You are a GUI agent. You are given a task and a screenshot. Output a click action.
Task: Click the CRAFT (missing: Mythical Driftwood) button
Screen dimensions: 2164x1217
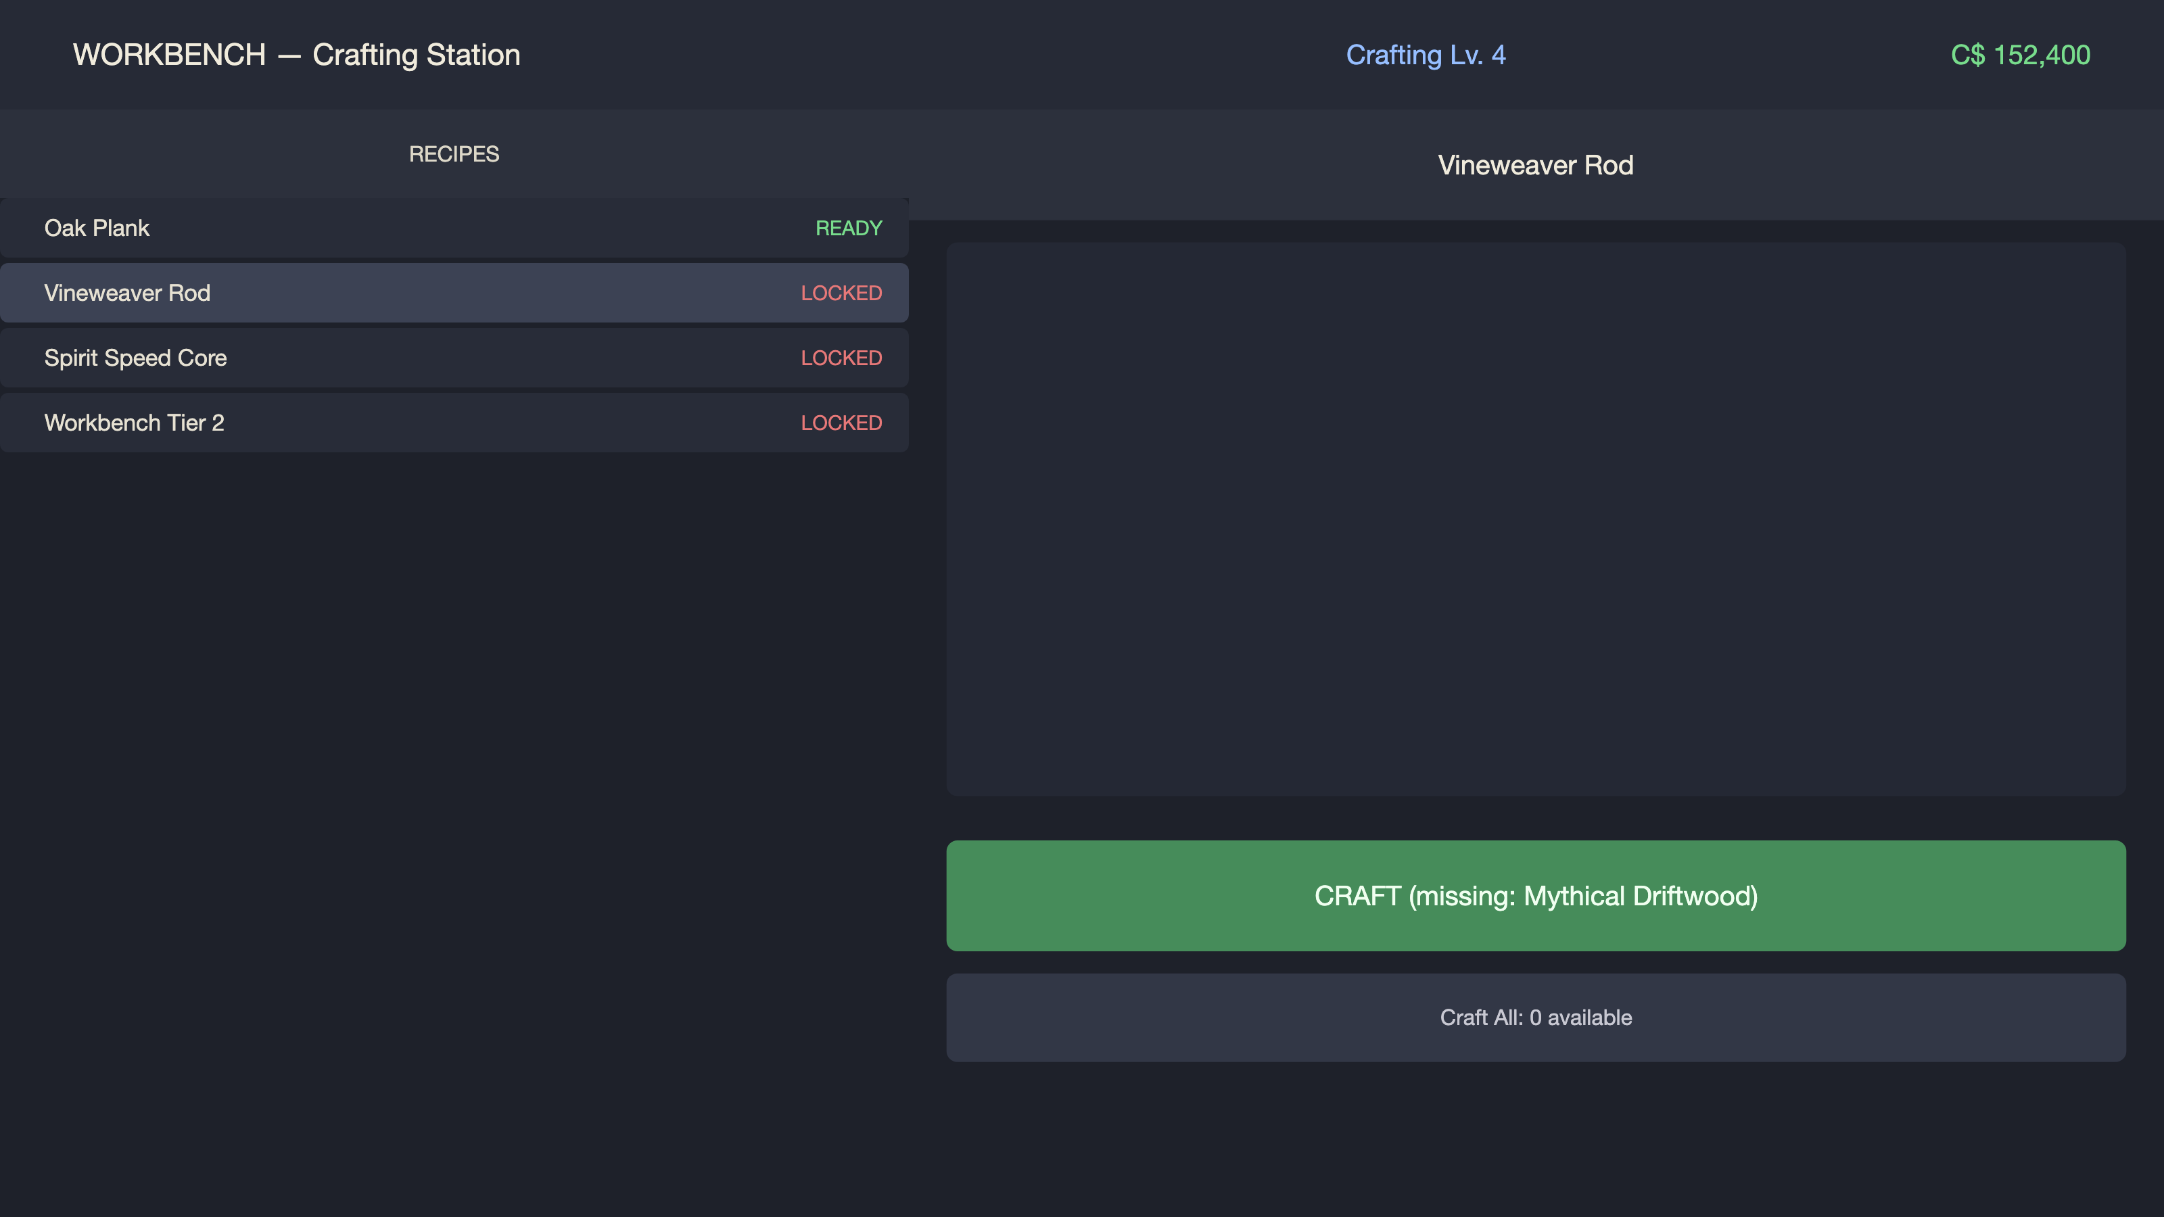point(1536,895)
